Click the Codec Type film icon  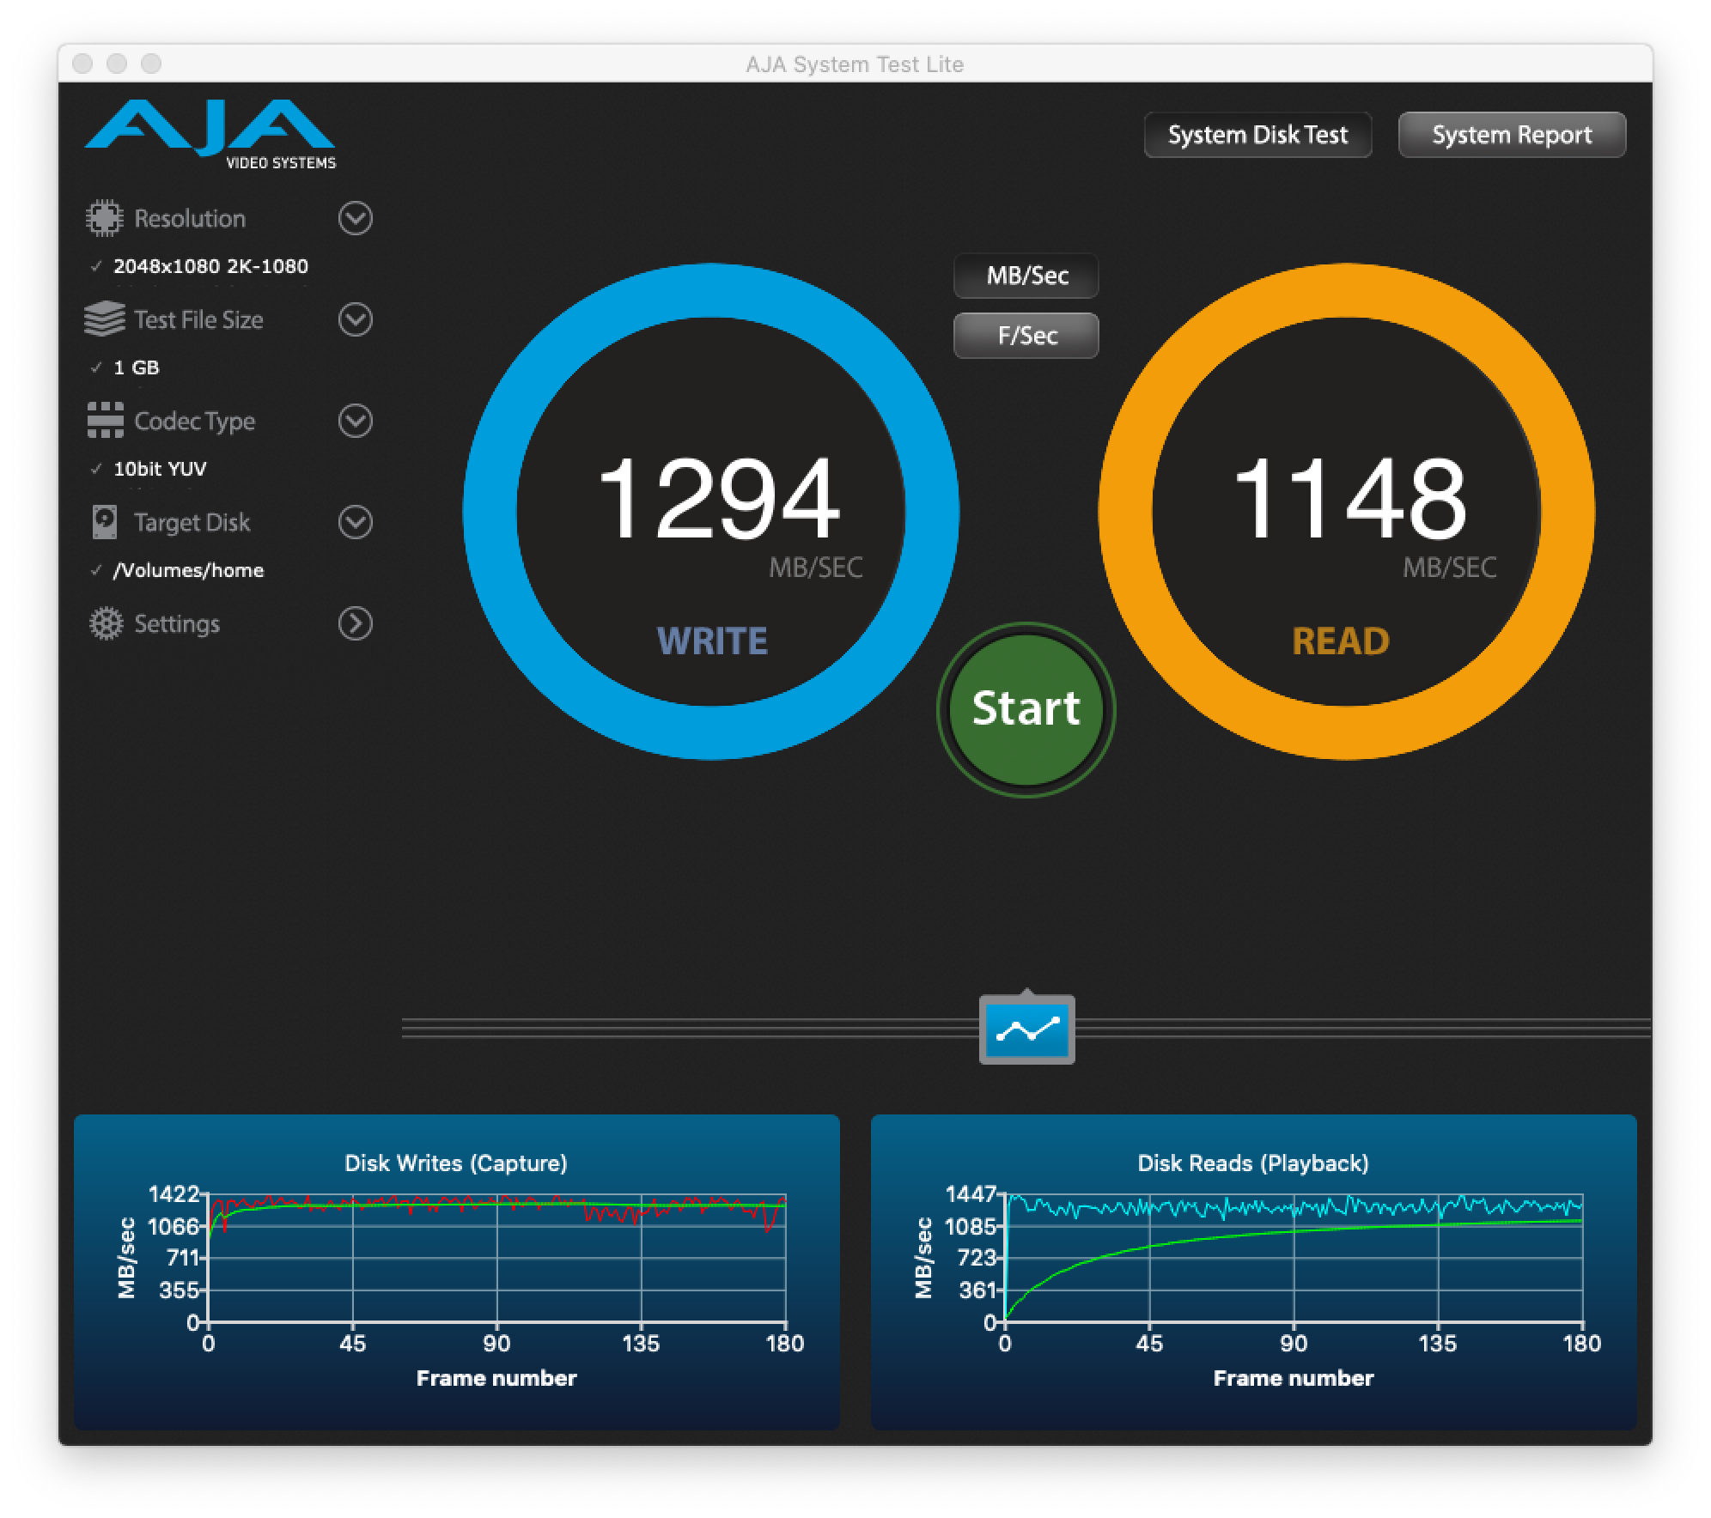pos(105,421)
